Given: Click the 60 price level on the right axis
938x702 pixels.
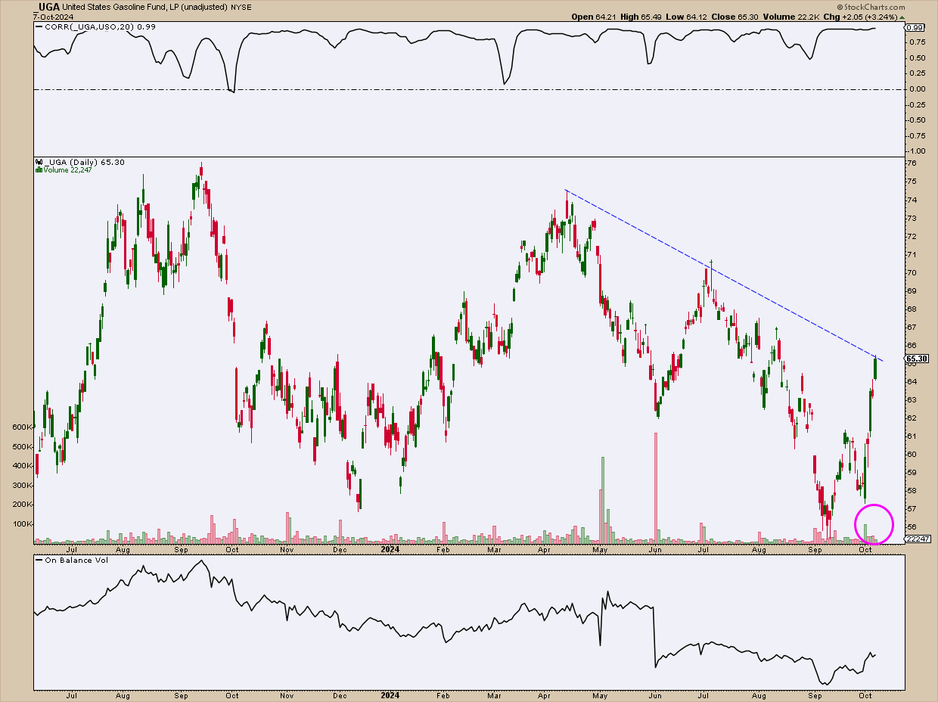Looking at the screenshot, I should tap(912, 454).
